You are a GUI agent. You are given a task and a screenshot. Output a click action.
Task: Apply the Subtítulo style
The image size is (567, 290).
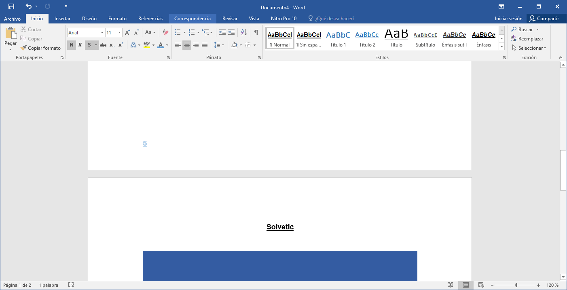(425, 38)
